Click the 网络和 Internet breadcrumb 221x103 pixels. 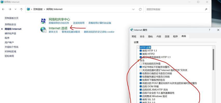(x=54, y=9)
